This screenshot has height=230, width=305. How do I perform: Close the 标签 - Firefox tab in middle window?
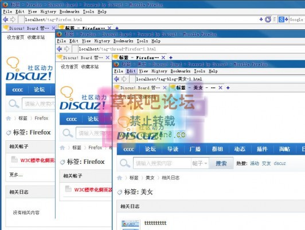coord(163,57)
